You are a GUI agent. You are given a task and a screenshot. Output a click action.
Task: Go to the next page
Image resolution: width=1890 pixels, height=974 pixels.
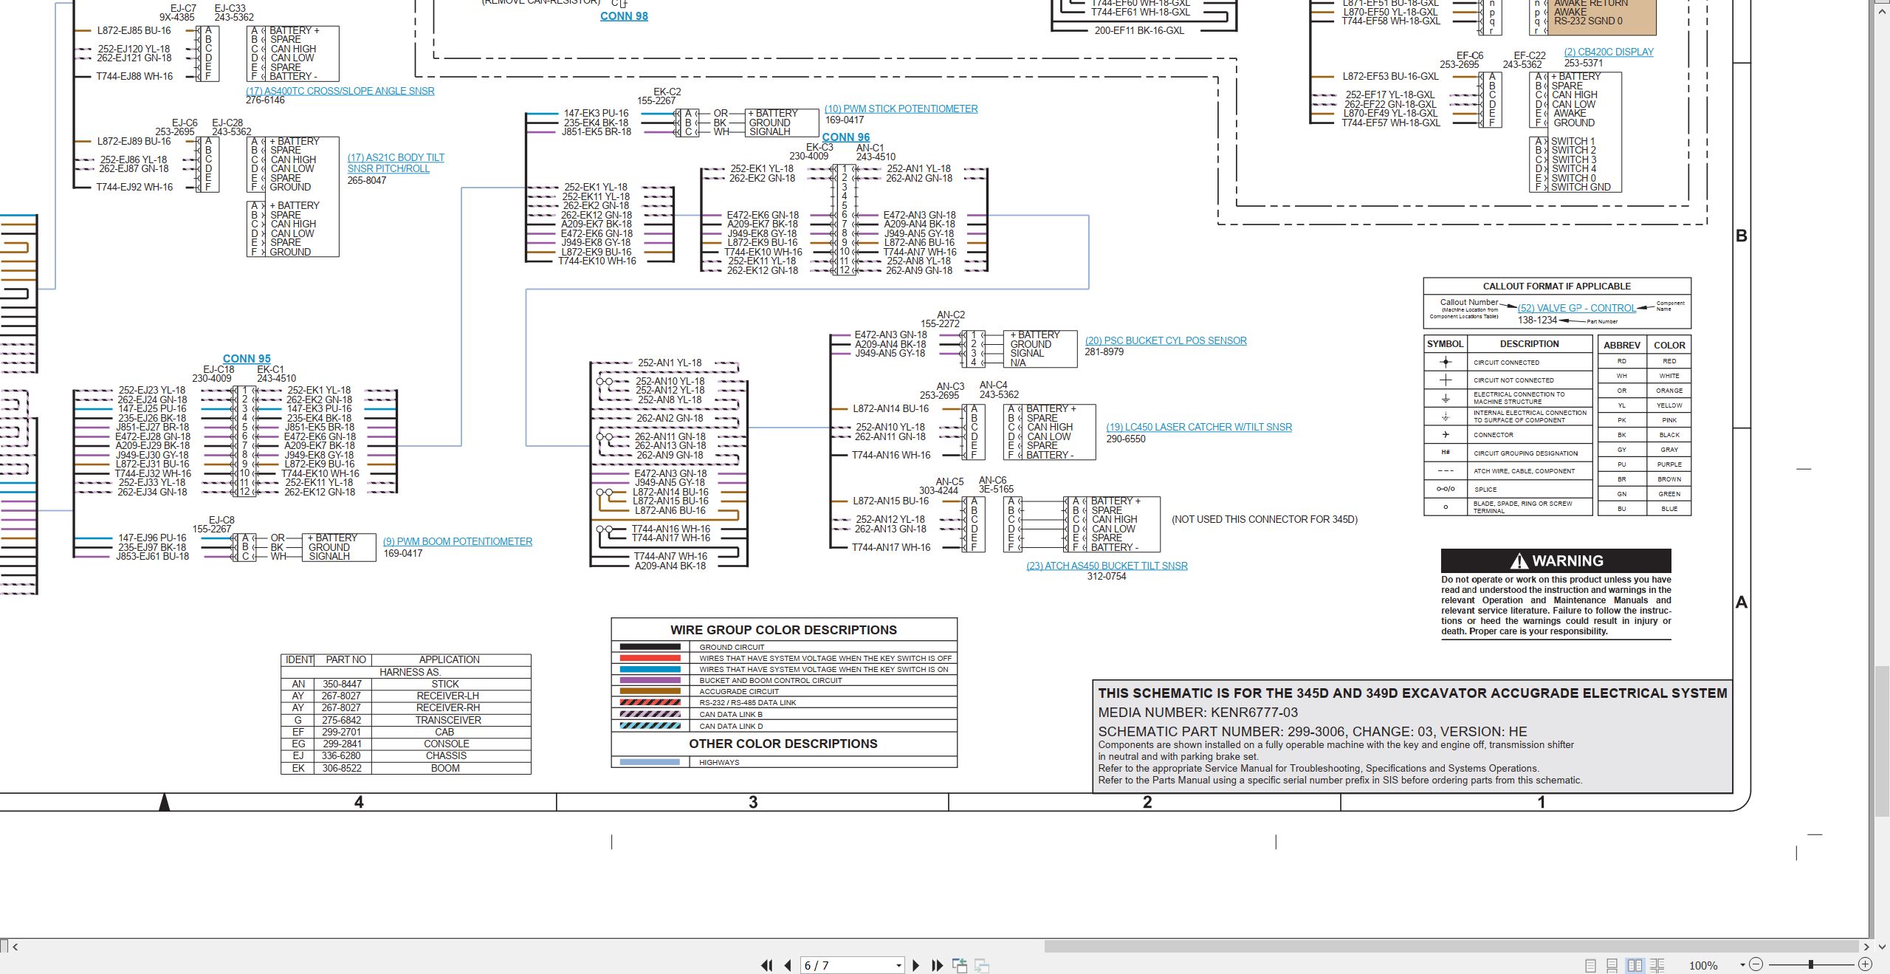point(916,965)
